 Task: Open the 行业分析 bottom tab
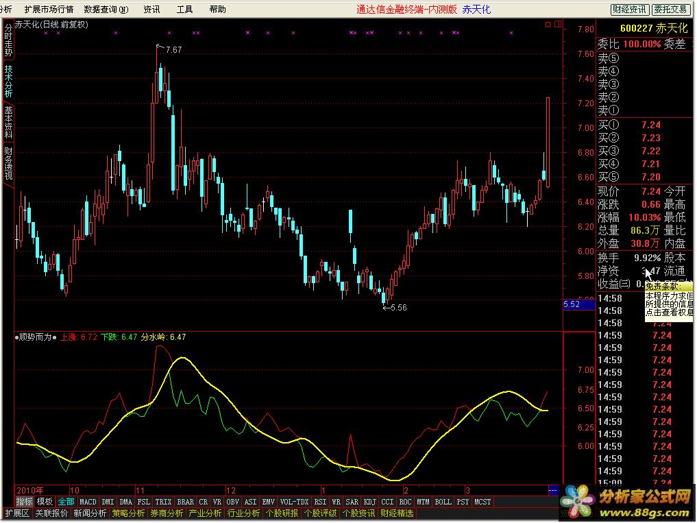pos(243,513)
